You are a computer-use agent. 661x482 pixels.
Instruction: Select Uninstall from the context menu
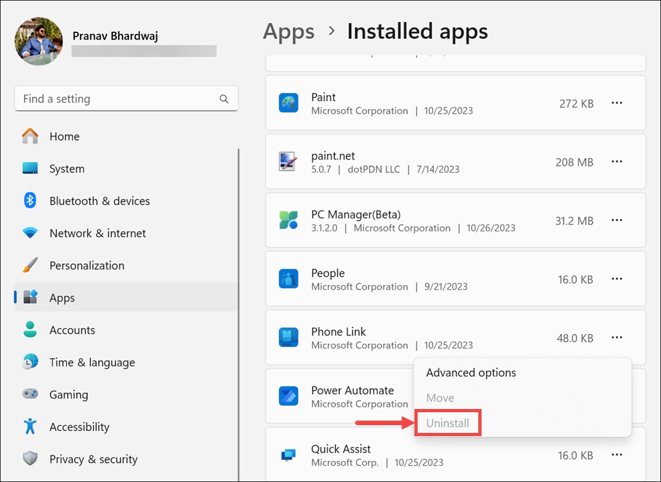pos(447,424)
